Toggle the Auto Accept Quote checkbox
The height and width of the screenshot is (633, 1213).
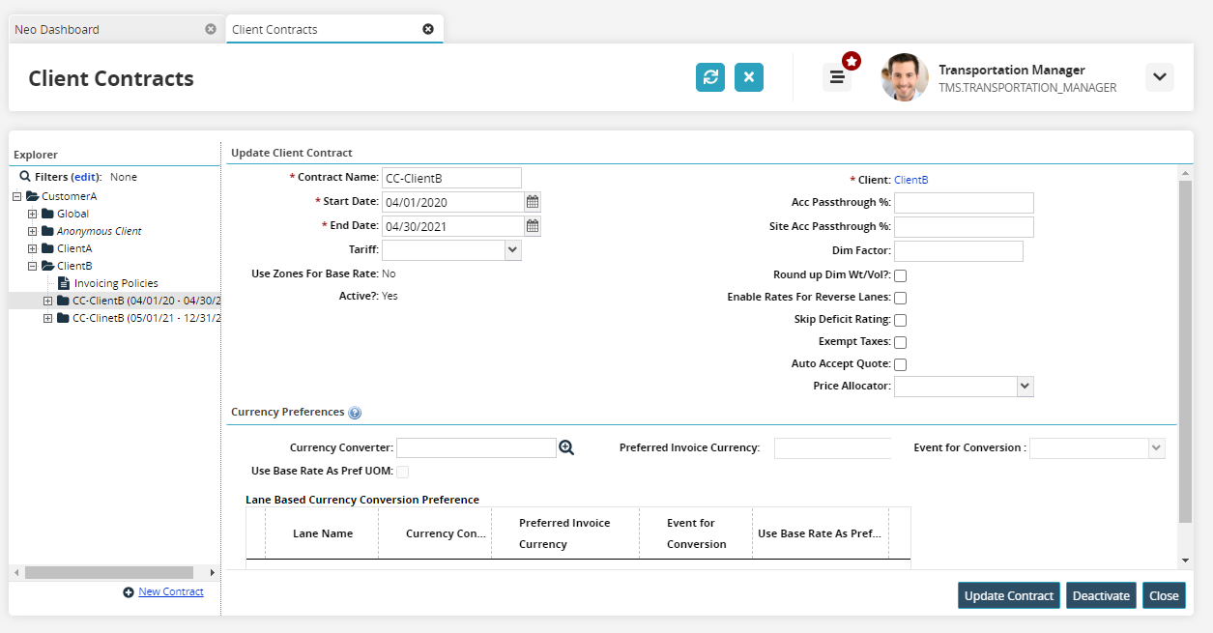click(900, 364)
